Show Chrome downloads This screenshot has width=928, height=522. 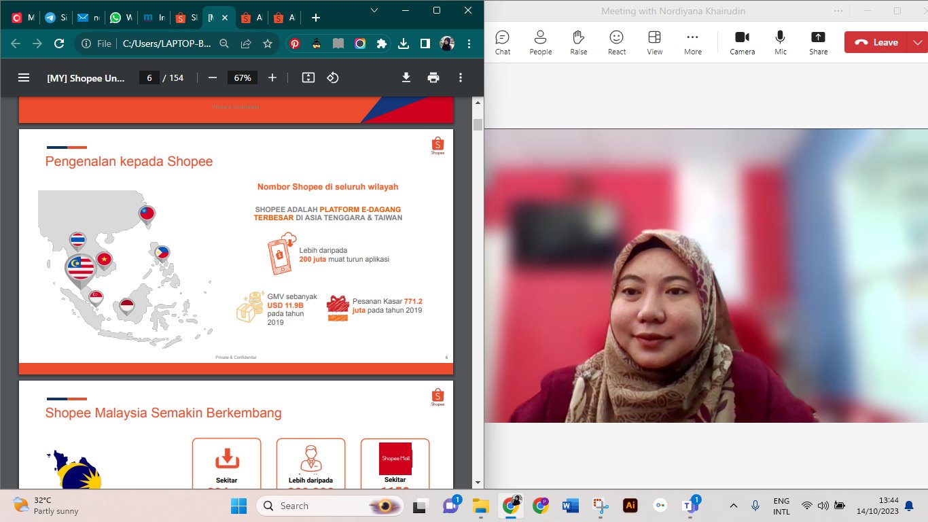404,43
